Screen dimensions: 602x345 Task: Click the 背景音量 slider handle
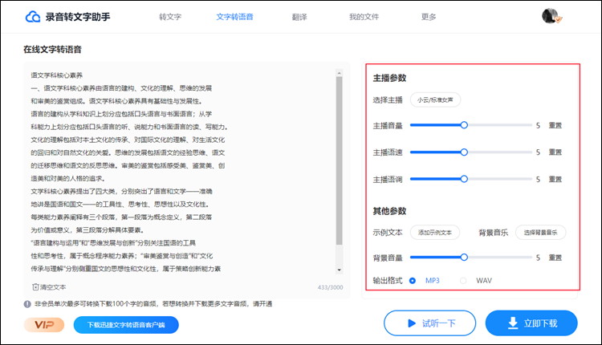coord(464,257)
